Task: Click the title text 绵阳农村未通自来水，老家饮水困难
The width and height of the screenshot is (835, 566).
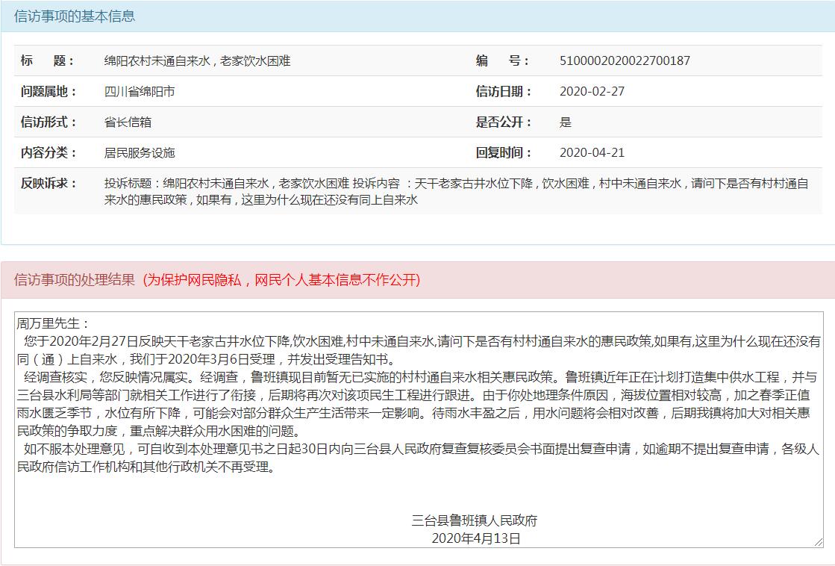Action: click(x=197, y=61)
